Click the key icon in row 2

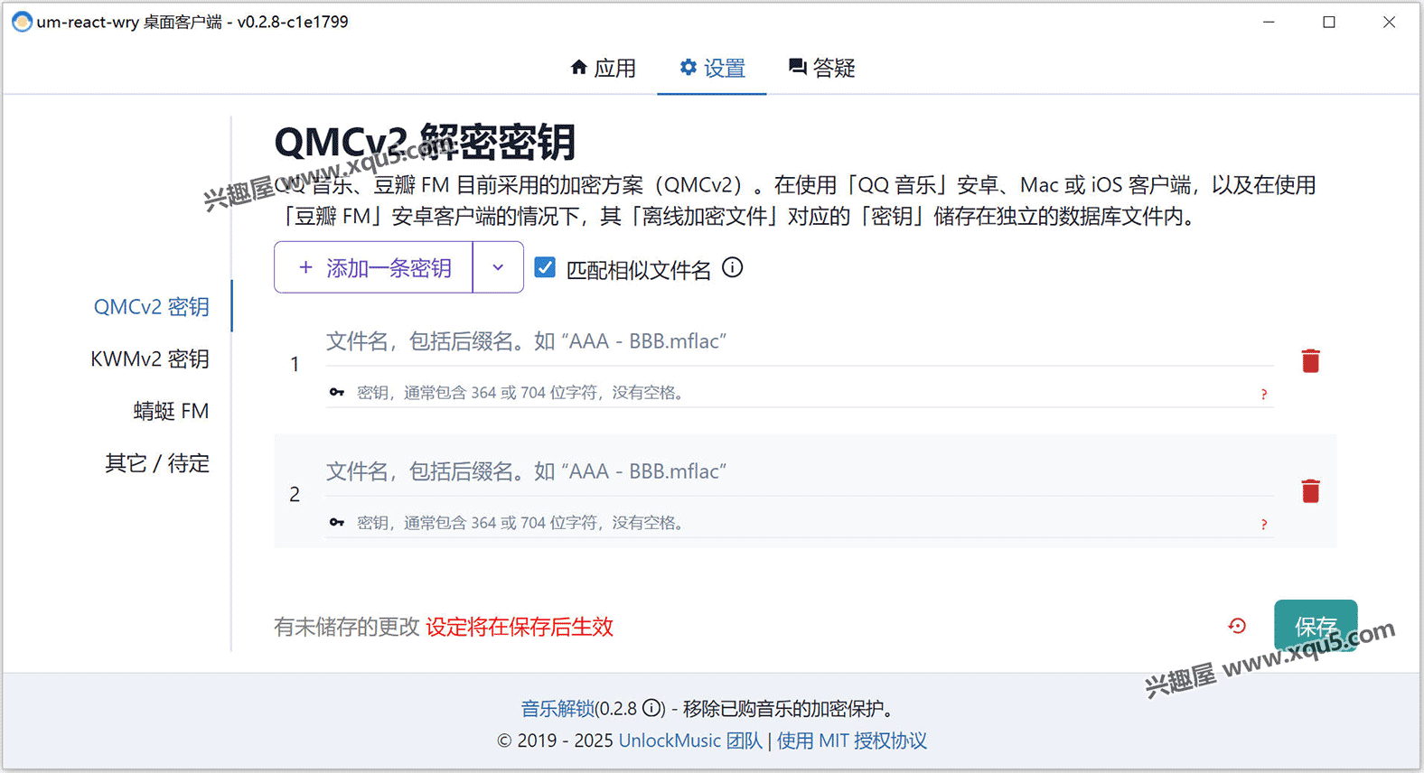coord(337,523)
